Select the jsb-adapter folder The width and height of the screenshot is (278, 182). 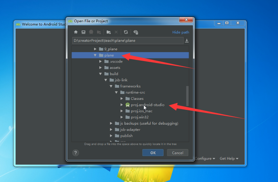[130, 129]
